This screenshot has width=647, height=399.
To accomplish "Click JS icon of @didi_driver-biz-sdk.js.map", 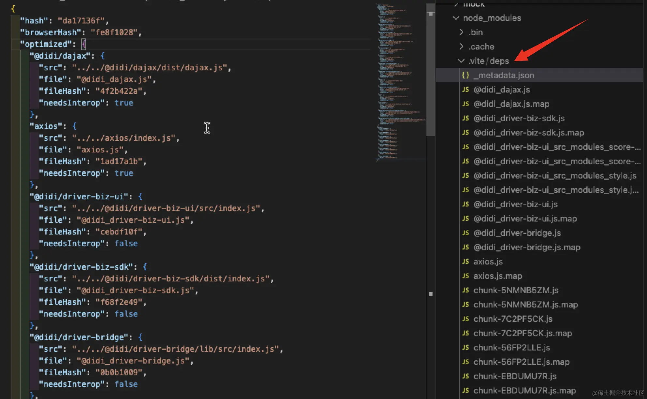I will click(x=465, y=133).
